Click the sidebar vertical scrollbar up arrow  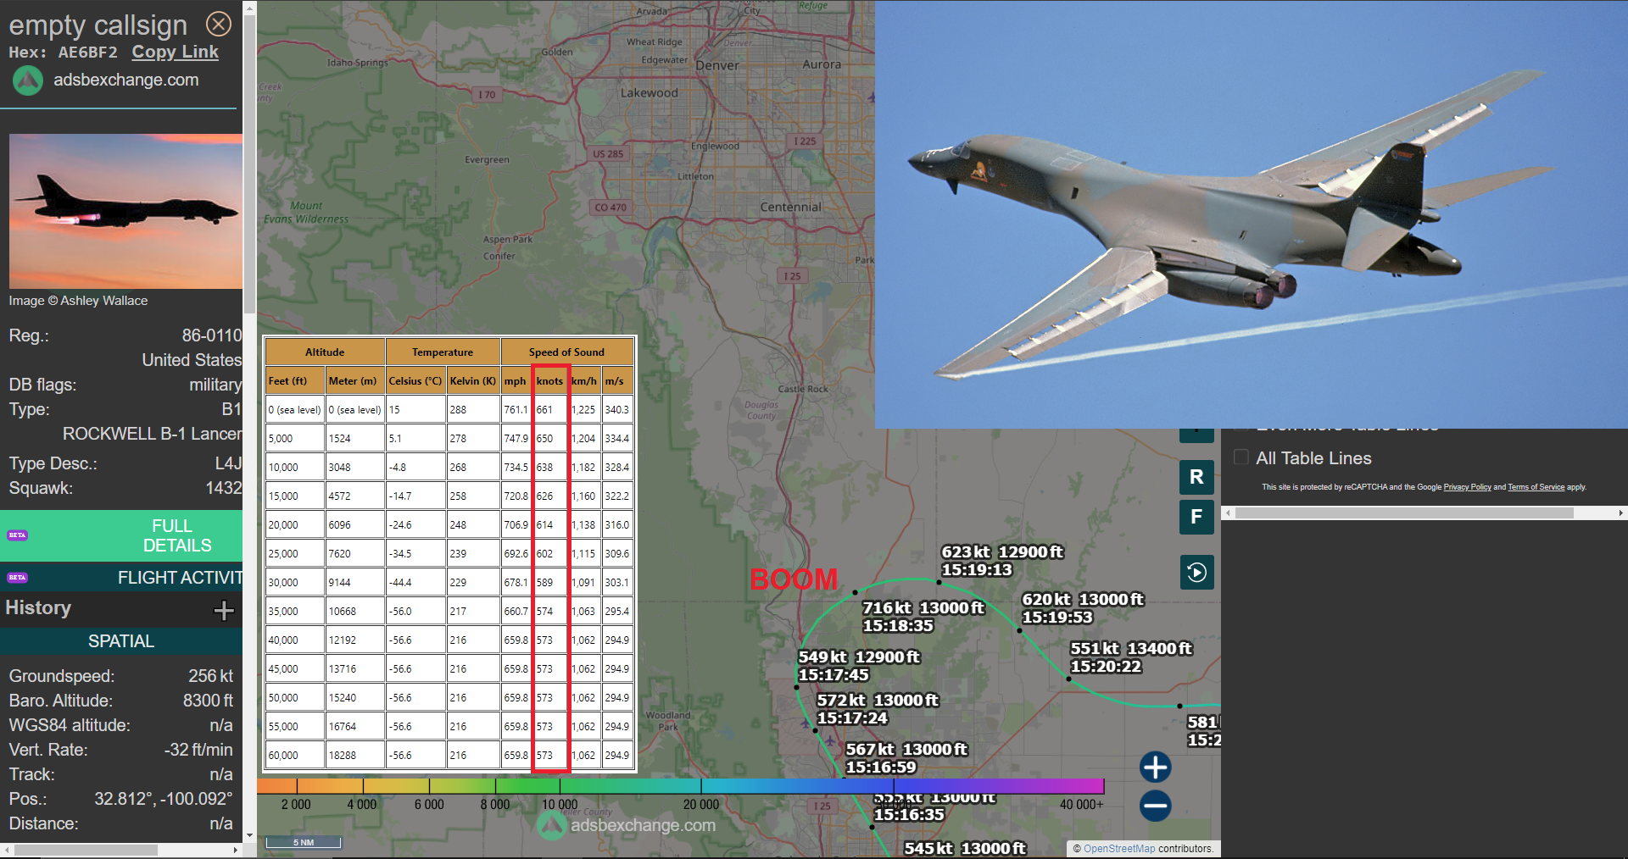point(249,7)
